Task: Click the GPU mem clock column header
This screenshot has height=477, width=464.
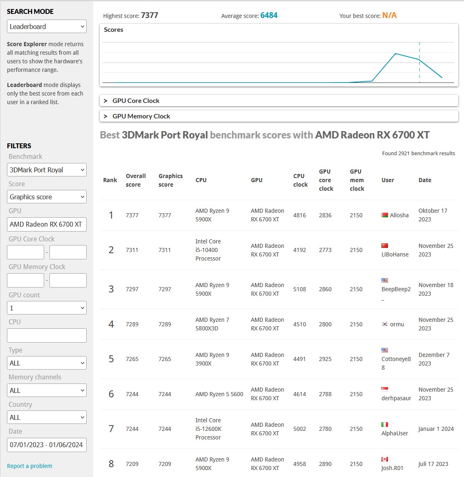Action: pyautogui.click(x=357, y=180)
